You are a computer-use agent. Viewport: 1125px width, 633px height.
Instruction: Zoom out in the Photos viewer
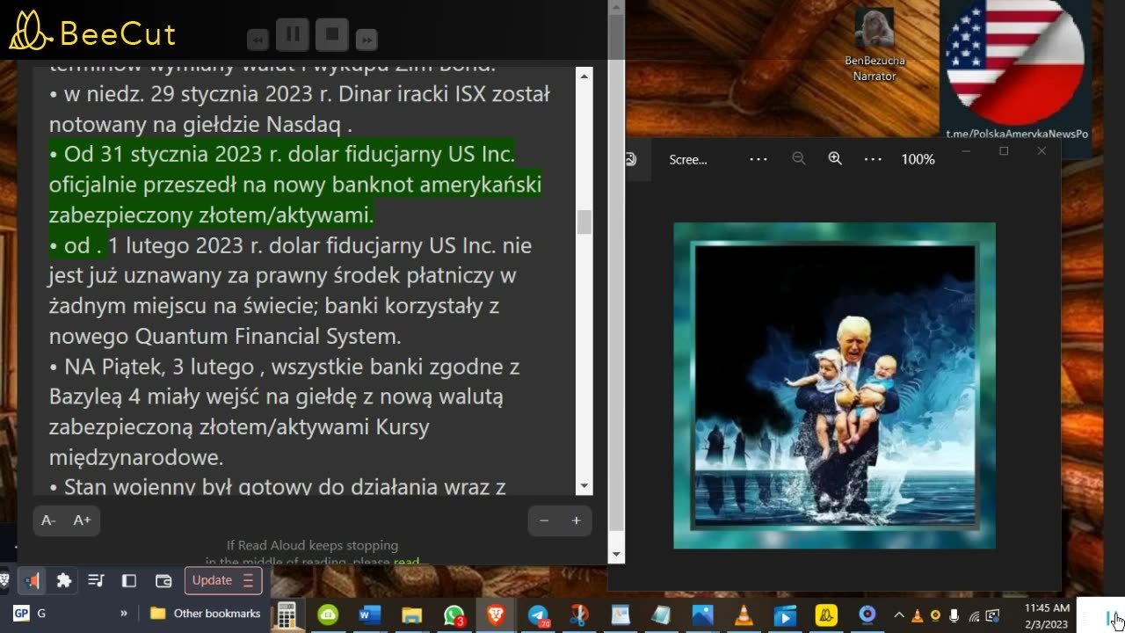pyautogui.click(x=798, y=159)
